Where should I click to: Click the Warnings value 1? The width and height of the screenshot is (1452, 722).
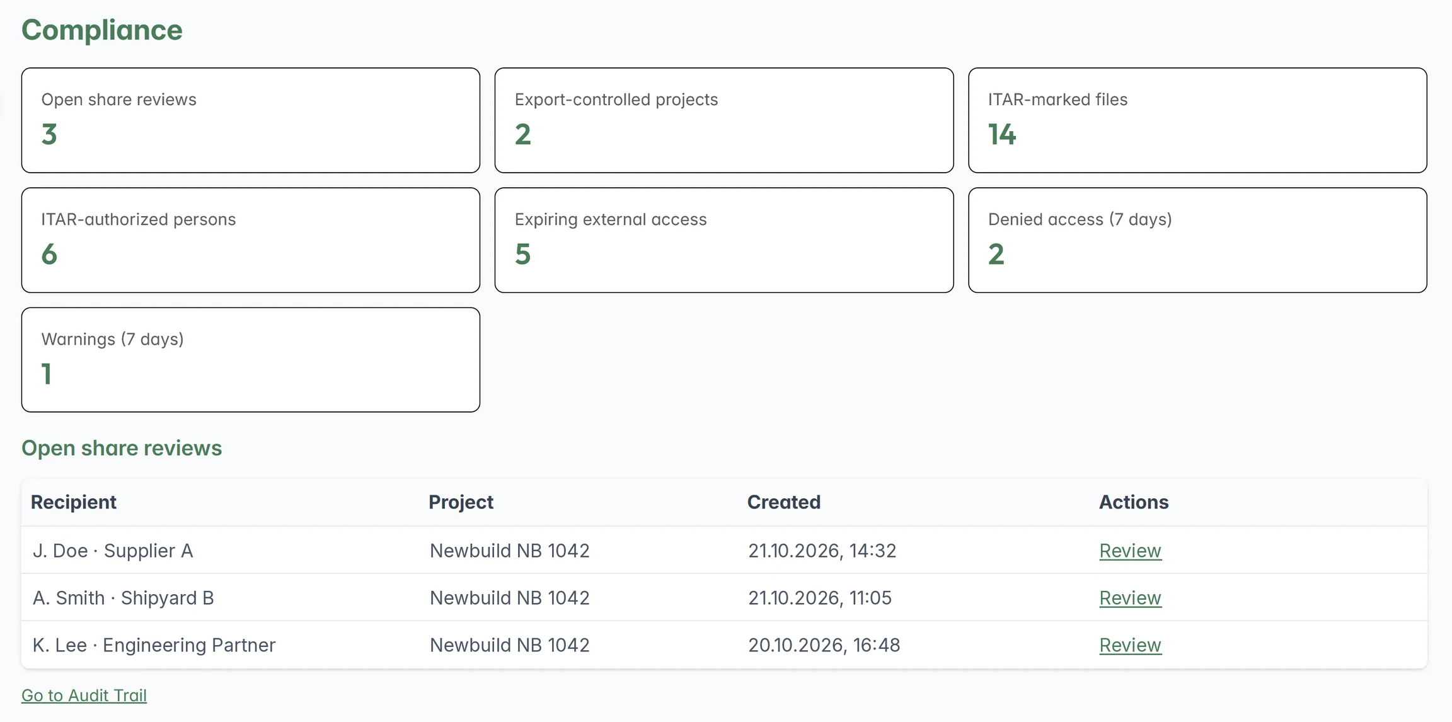coord(47,374)
